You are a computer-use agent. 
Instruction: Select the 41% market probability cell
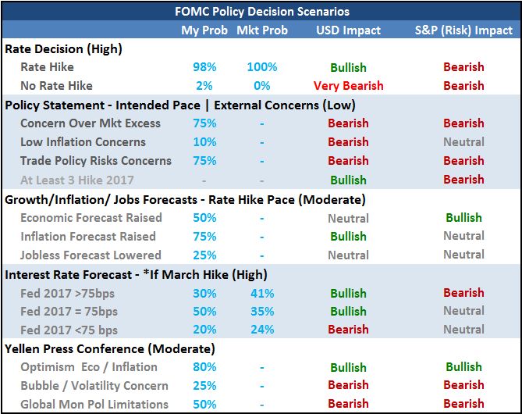pyautogui.click(x=262, y=294)
